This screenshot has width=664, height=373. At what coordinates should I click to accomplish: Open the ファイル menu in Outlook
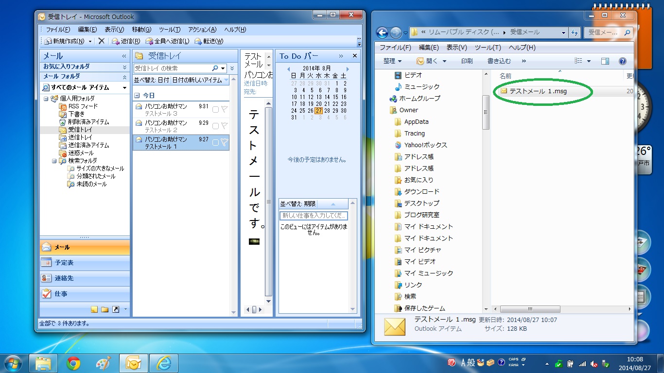coord(58,30)
